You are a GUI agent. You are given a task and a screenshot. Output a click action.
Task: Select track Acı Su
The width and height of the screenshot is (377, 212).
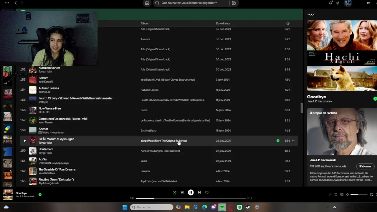pos(42,159)
